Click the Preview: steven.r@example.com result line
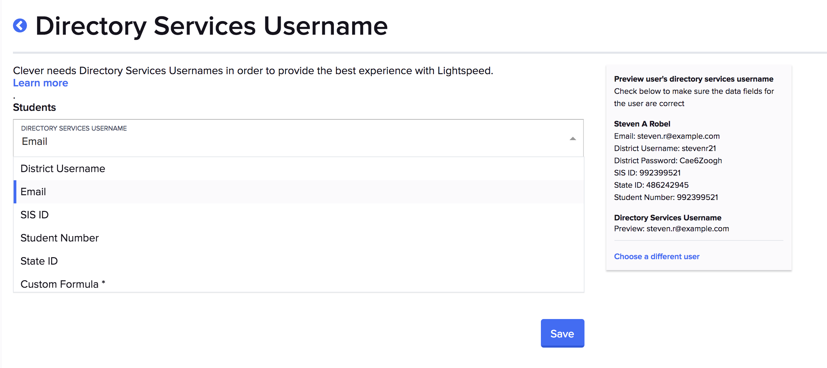This screenshot has height=368, width=827. [671, 229]
